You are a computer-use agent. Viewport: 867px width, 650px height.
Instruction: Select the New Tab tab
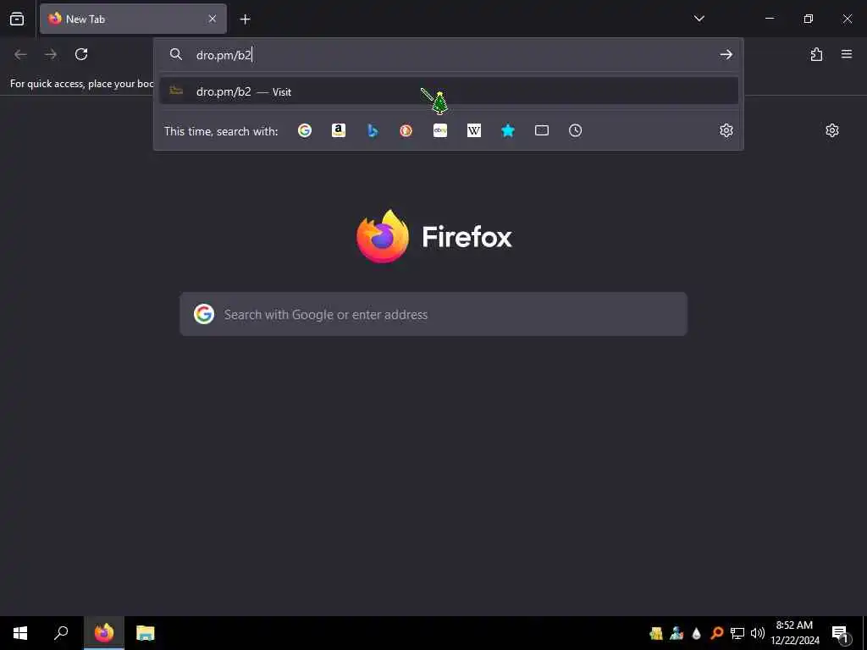click(x=133, y=19)
